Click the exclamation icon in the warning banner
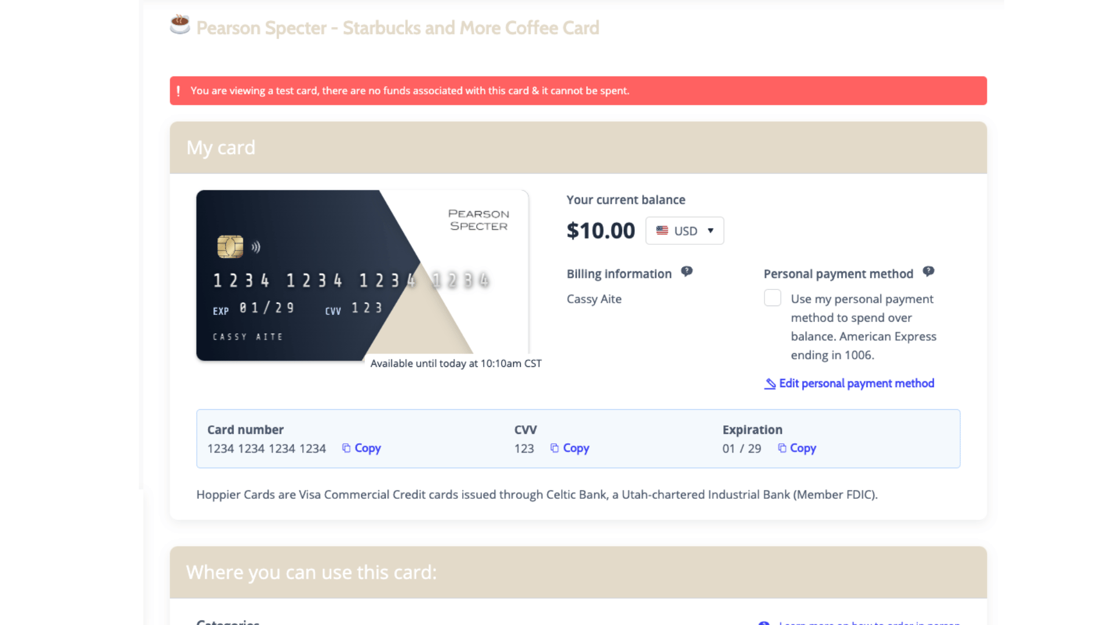This screenshot has width=1112, height=625. pyautogui.click(x=178, y=90)
